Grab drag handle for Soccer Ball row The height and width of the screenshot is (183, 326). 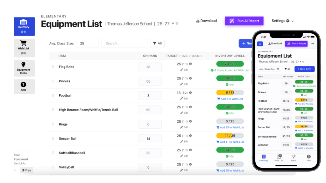pyautogui.click(x=53, y=139)
